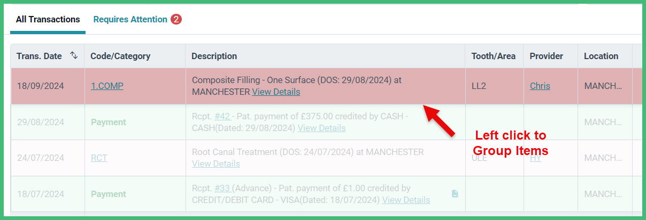
Task: Open the RCT code link
Action: pyautogui.click(x=99, y=158)
